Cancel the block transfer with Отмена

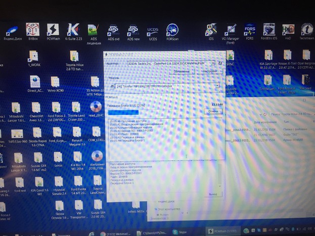click(x=213, y=111)
